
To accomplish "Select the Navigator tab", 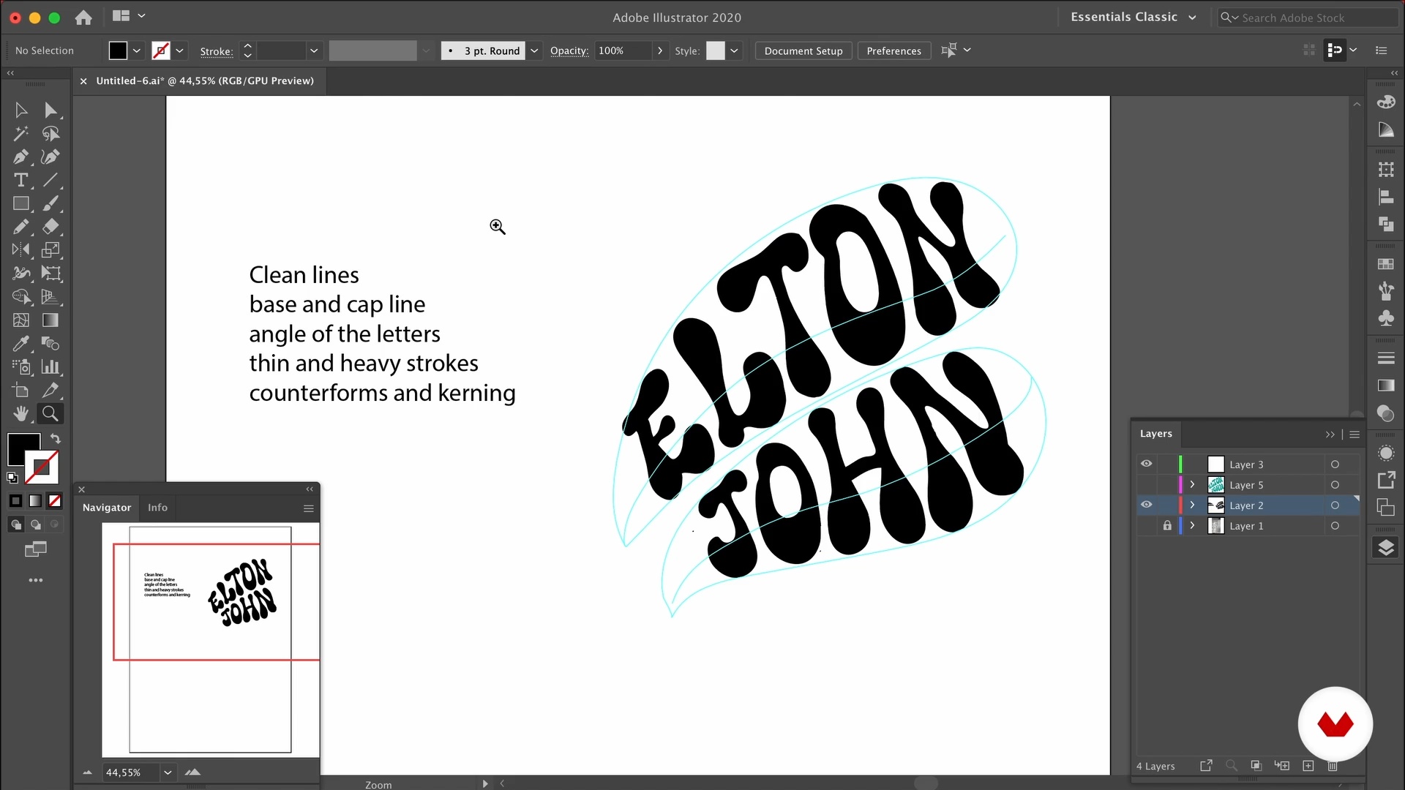I will click(107, 508).
